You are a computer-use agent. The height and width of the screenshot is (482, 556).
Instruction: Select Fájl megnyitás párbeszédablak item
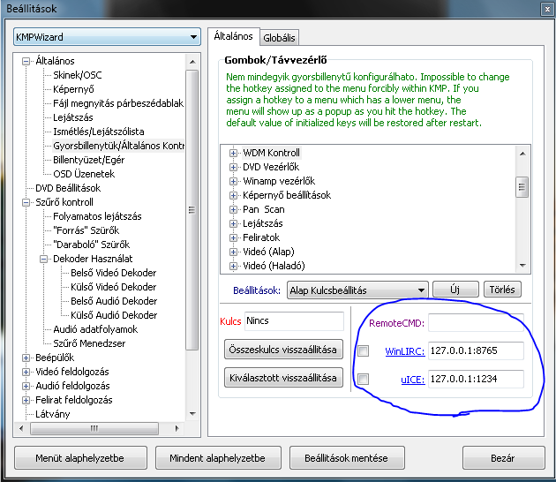click(x=118, y=103)
